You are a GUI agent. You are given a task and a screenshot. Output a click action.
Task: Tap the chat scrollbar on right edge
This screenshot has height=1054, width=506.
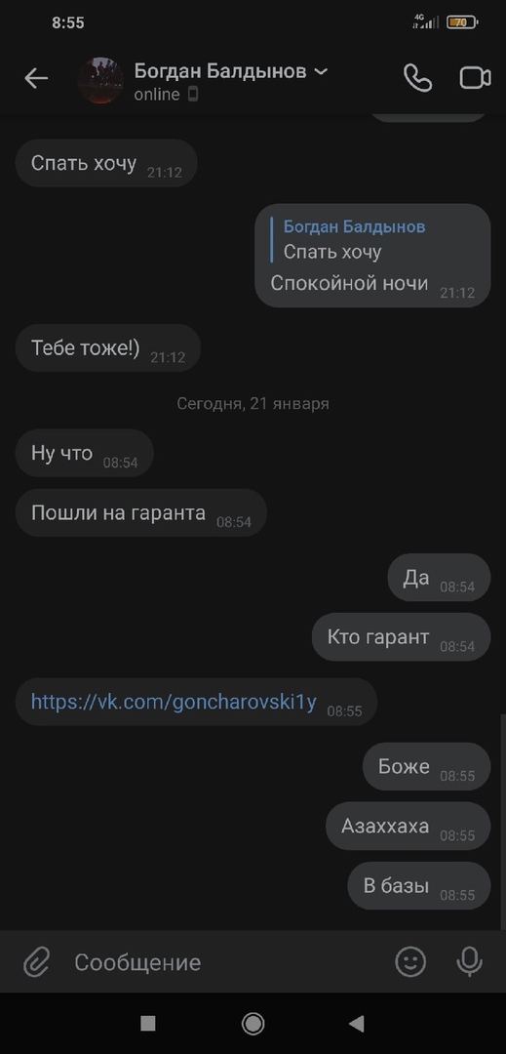[503, 820]
